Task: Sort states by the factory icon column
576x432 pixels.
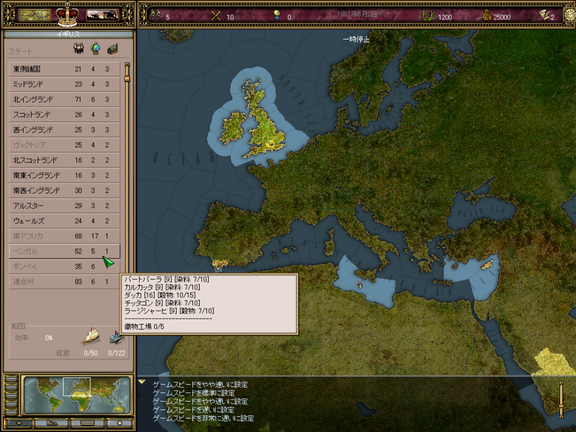Action: click(x=112, y=49)
